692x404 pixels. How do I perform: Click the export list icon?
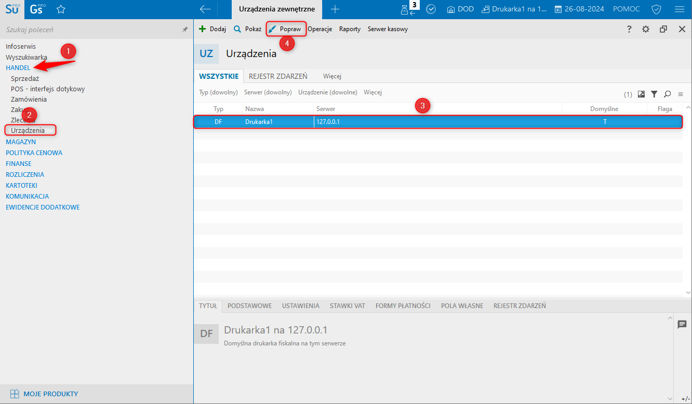tap(642, 94)
